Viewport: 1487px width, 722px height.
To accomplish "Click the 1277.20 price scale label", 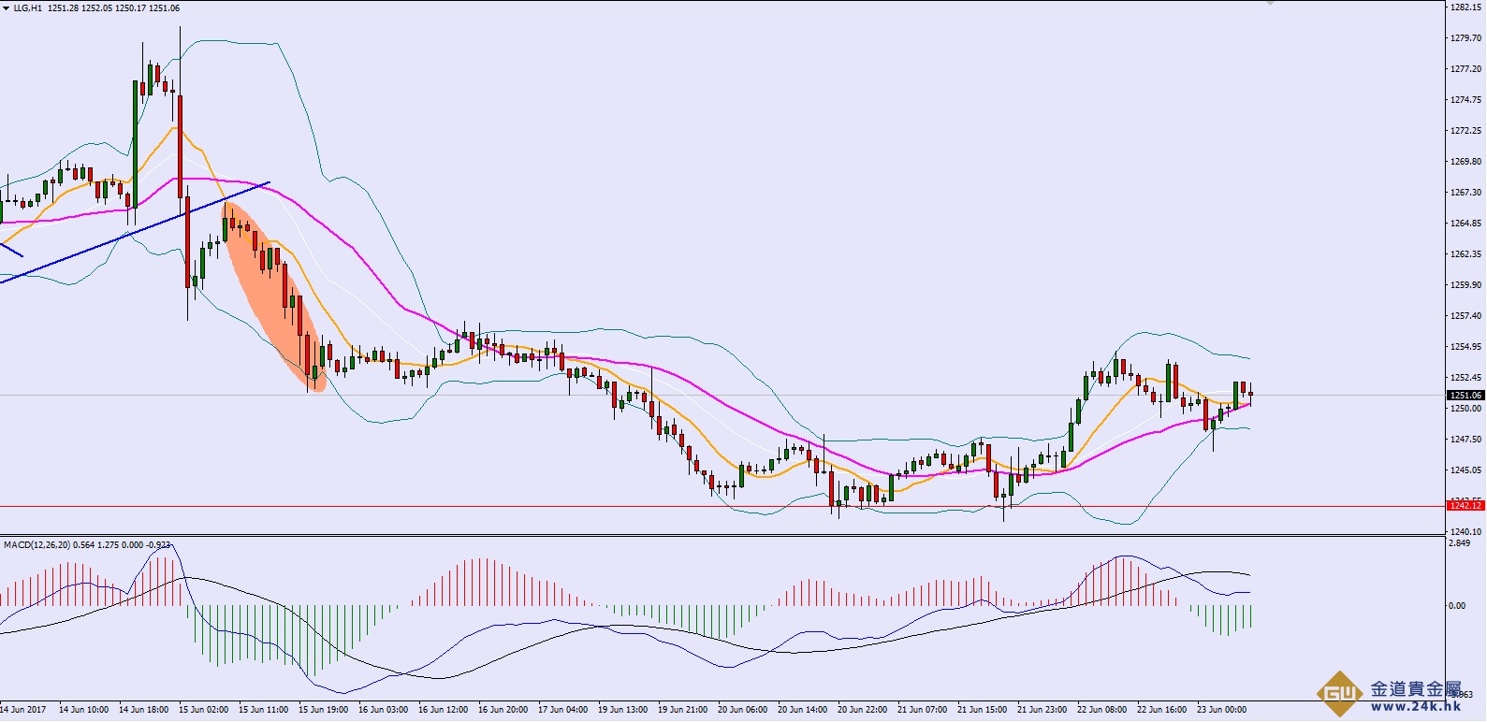I will click(1465, 69).
